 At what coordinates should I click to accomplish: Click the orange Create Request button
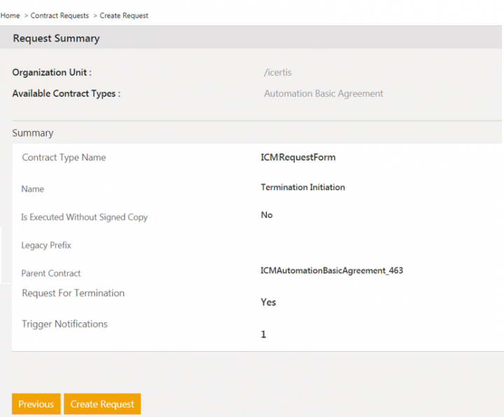tap(102, 404)
